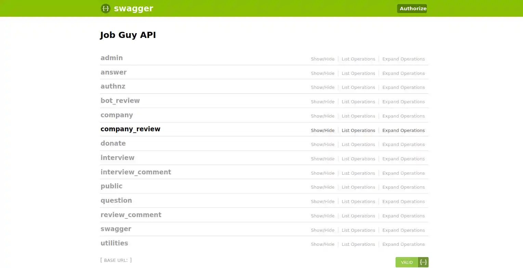Expand Operations for the donate section

403,144
